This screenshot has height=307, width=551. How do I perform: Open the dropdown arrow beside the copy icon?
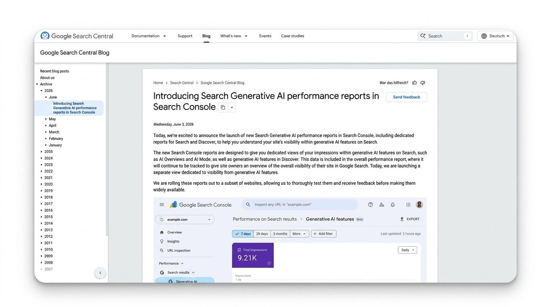pyautogui.click(x=232, y=108)
